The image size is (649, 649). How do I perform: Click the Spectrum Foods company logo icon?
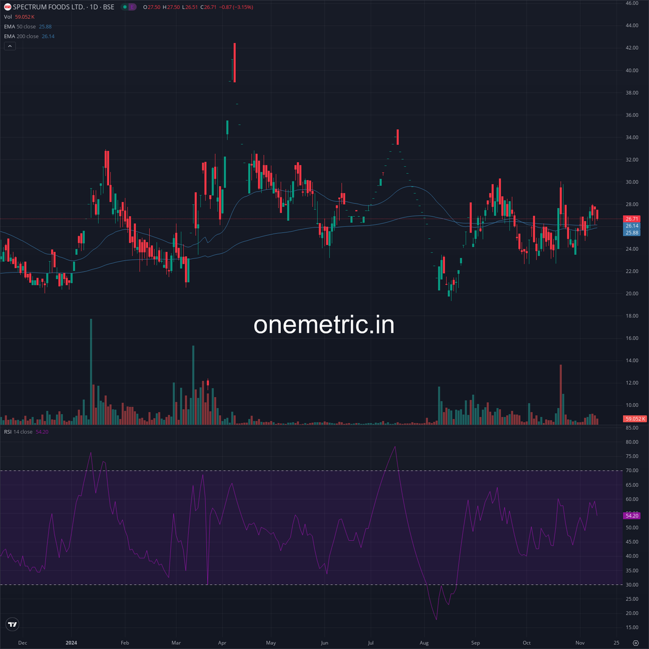click(x=8, y=7)
